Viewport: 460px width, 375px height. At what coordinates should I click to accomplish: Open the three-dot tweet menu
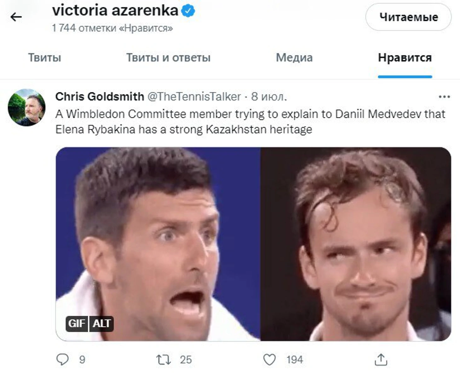pyautogui.click(x=444, y=97)
